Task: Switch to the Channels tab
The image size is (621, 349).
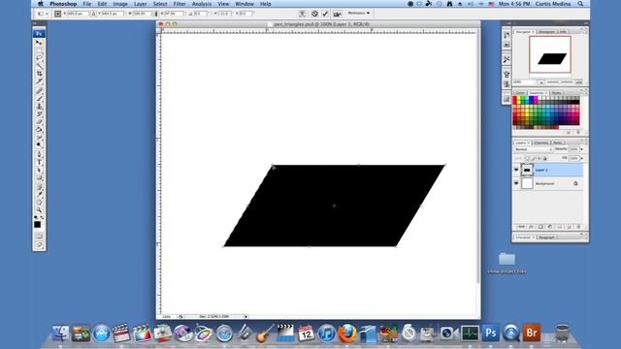Action: pos(541,143)
